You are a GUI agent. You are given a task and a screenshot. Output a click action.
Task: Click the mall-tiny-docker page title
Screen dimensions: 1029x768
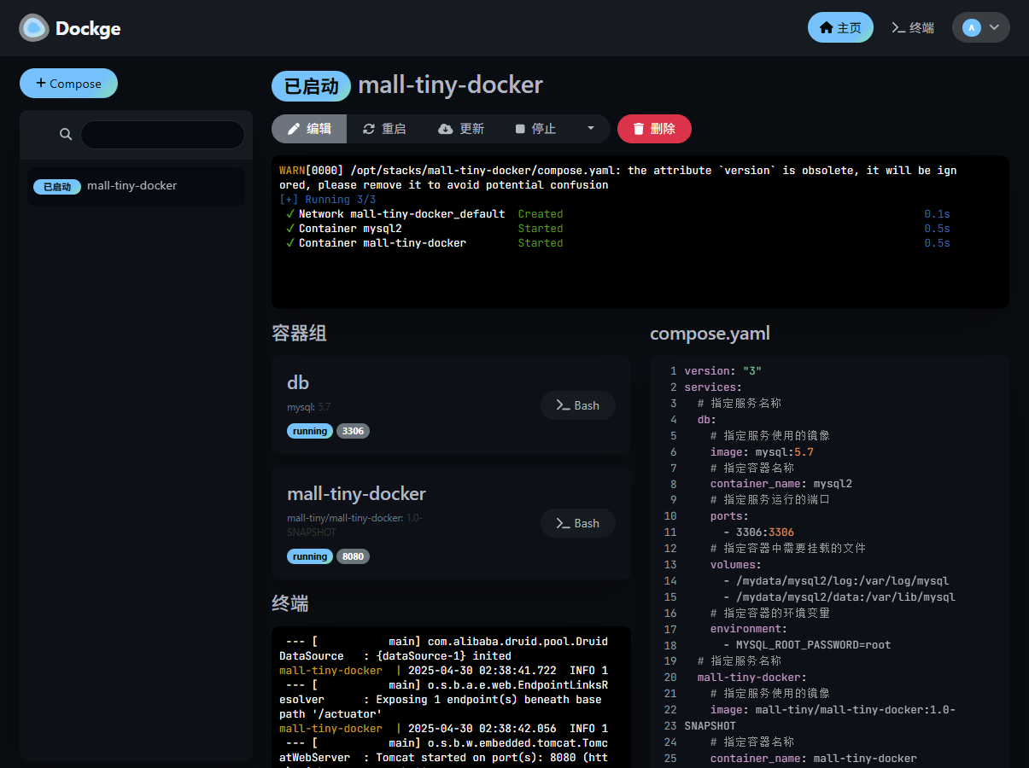click(450, 85)
